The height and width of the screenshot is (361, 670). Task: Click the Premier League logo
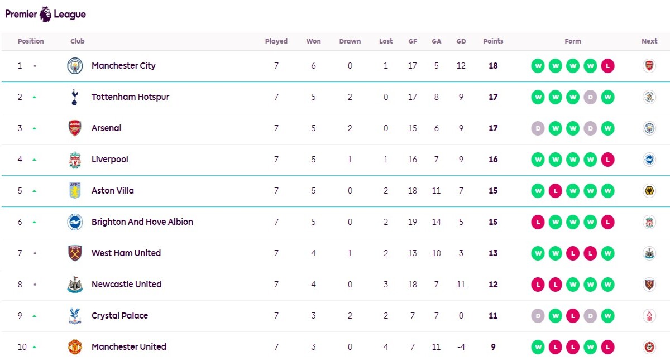pos(46,14)
